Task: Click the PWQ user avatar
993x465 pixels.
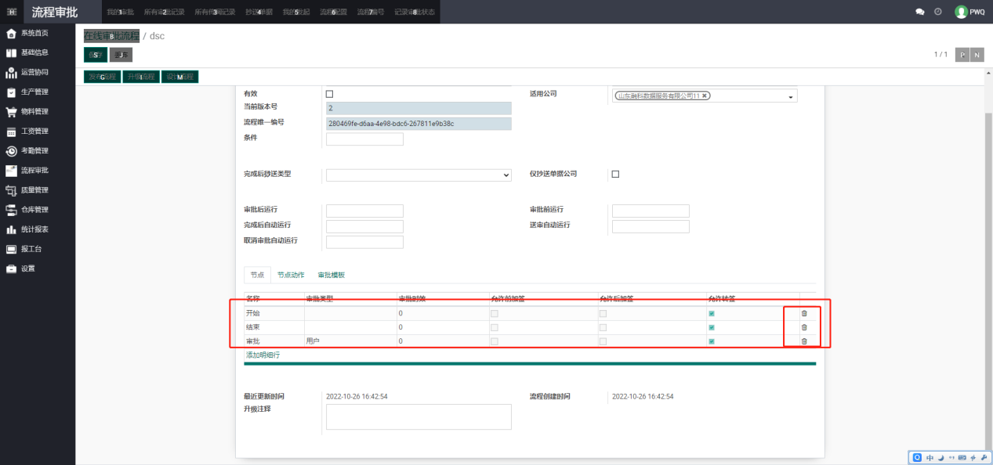Action: pos(961,12)
